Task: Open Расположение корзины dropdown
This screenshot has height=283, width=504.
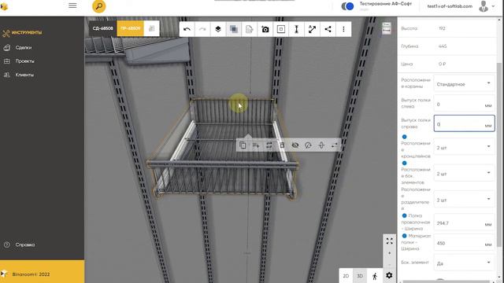Action: coord(464,84)
